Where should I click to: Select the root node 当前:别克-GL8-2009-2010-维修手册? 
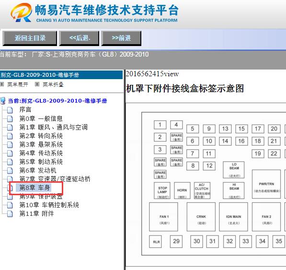click(x=57, y=101)
